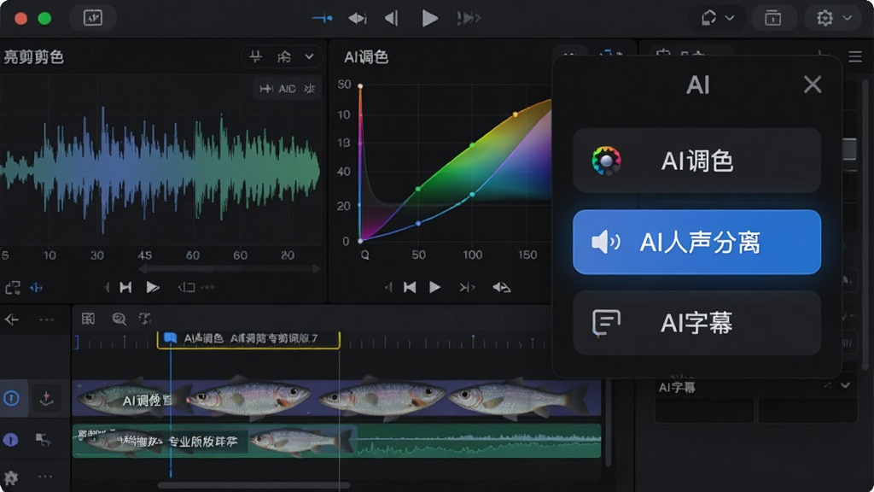Open the window layout icon in title bar
This screenshot has width=874, height=492.
[x=772, y=18]
